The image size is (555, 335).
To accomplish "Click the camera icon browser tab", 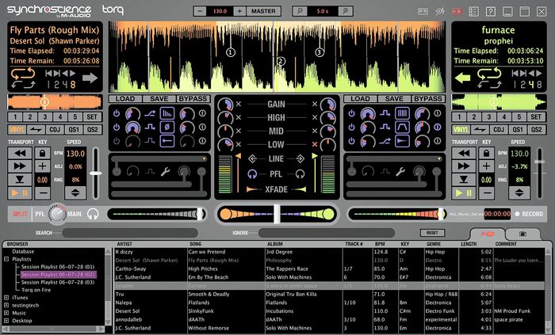I will point(522,234).
